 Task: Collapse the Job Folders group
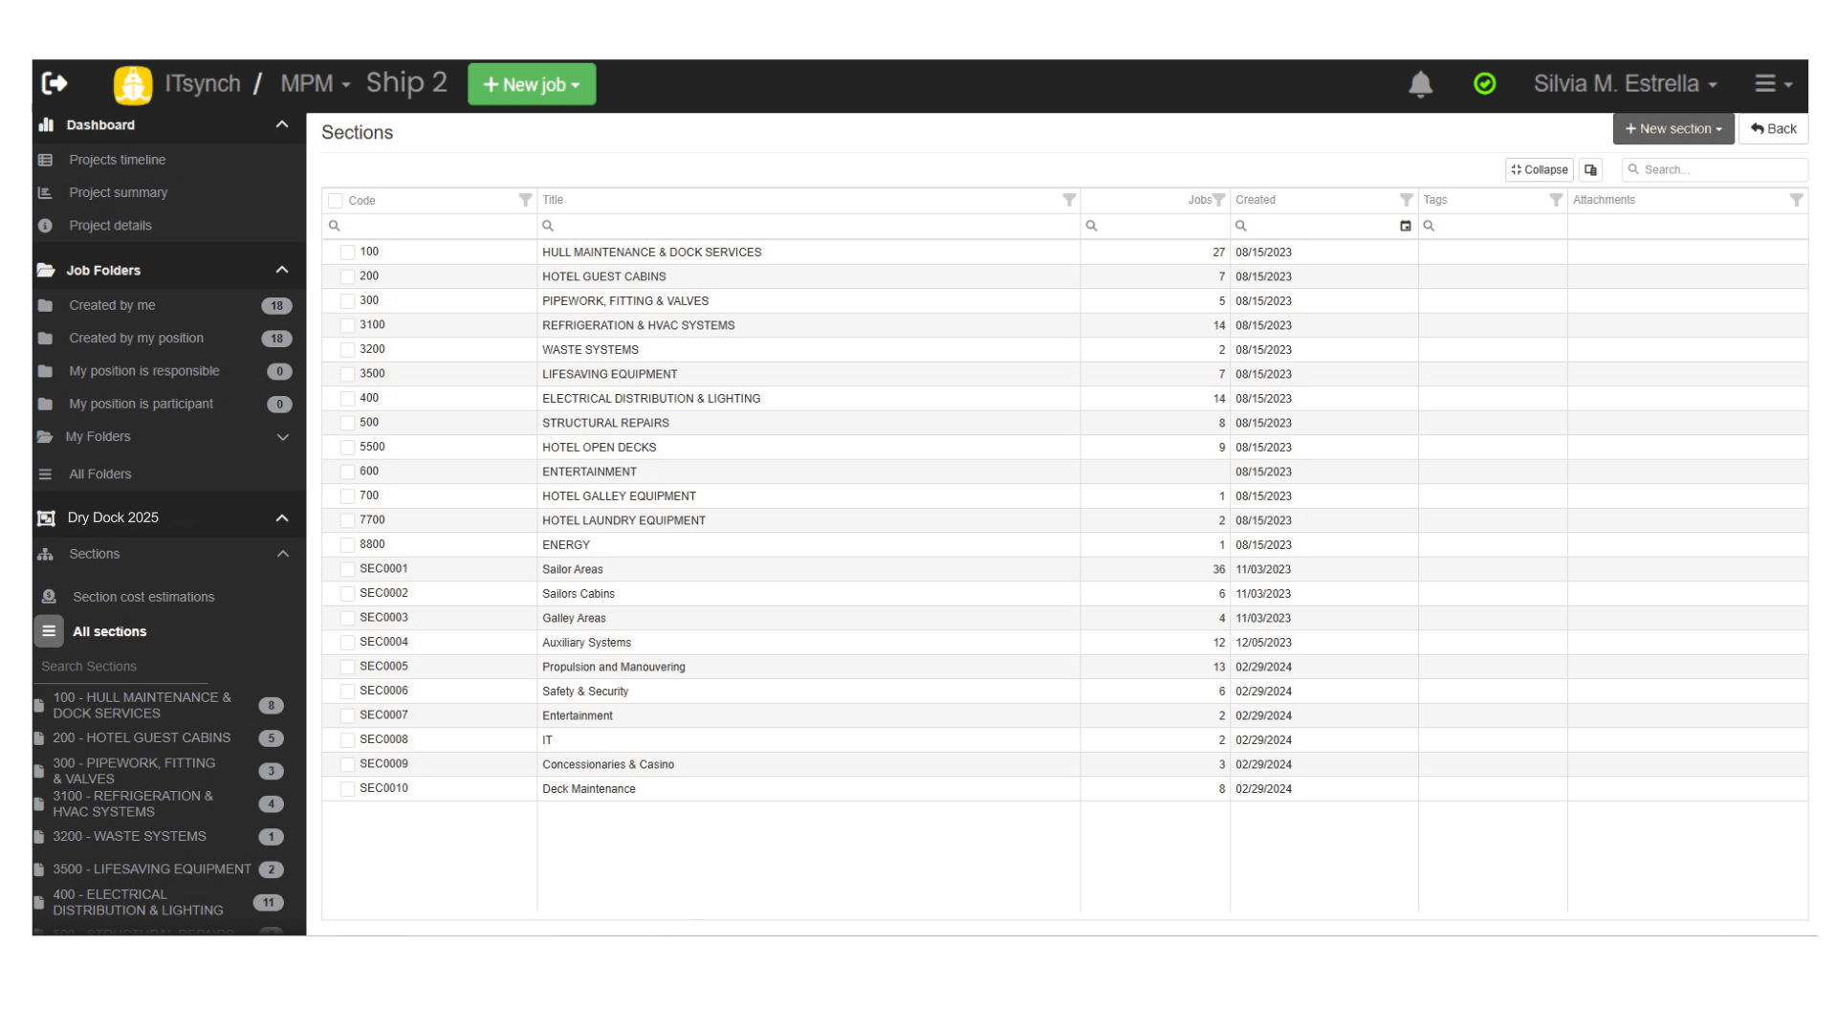pos(281,271)
